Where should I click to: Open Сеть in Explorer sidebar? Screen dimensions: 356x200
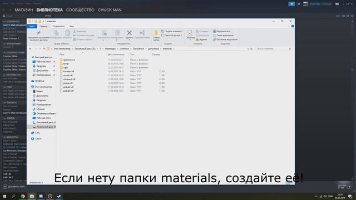pos(36,133)
